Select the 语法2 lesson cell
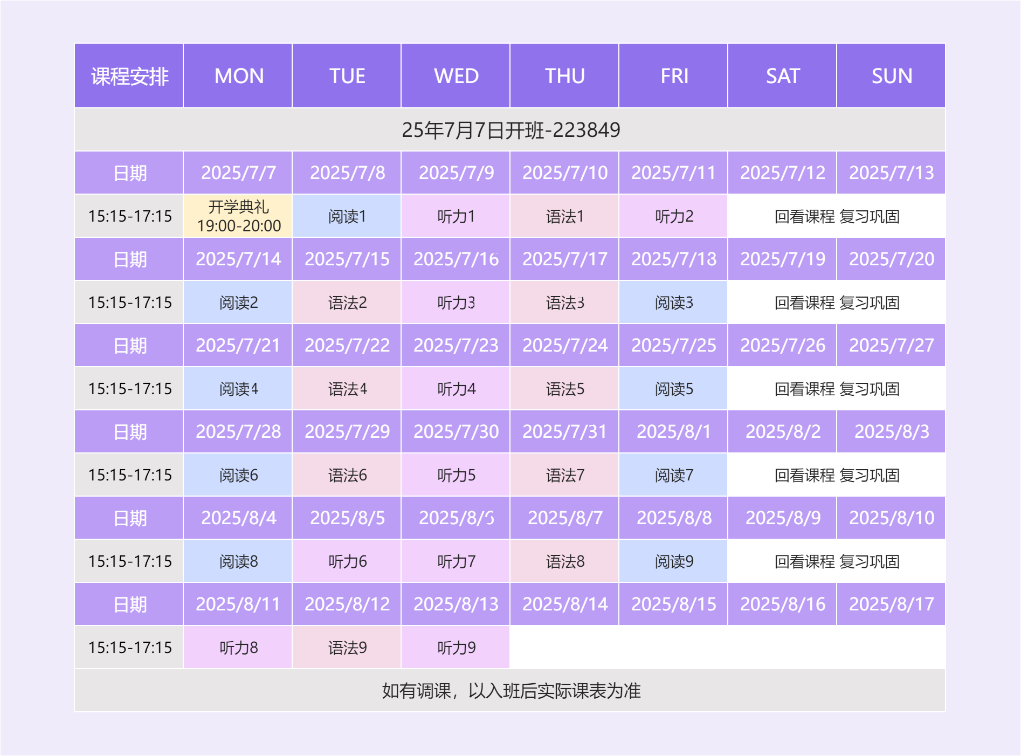This screenshot has width=1021, height=756. pos(347,303)
